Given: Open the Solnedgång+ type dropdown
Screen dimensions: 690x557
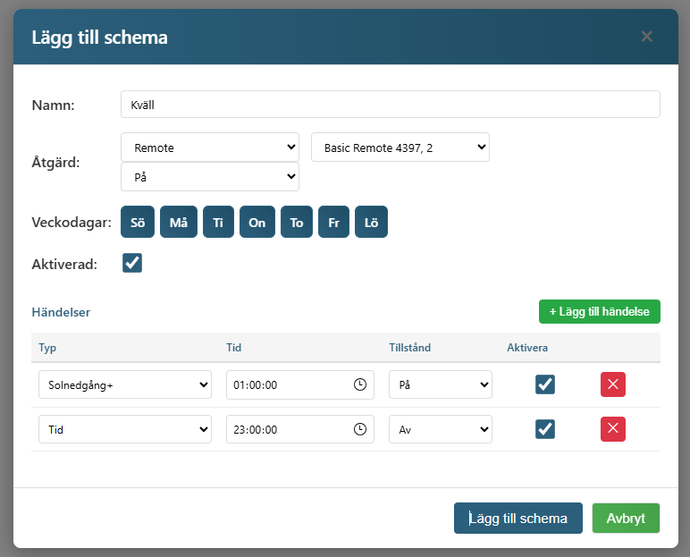Looking at the screenshot, I should (x=125, y=384).
